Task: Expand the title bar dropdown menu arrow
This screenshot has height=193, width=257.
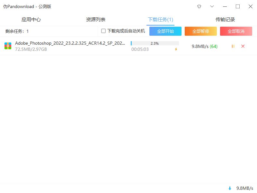Action: click(x=212, y=6)
